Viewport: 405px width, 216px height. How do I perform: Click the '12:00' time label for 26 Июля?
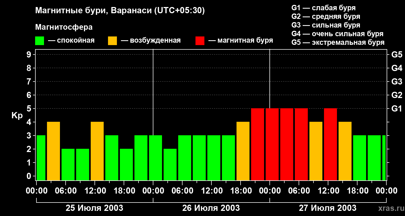(x=211, y=191)
